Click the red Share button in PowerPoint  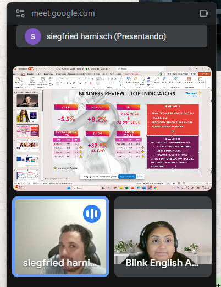click(204, 74)
